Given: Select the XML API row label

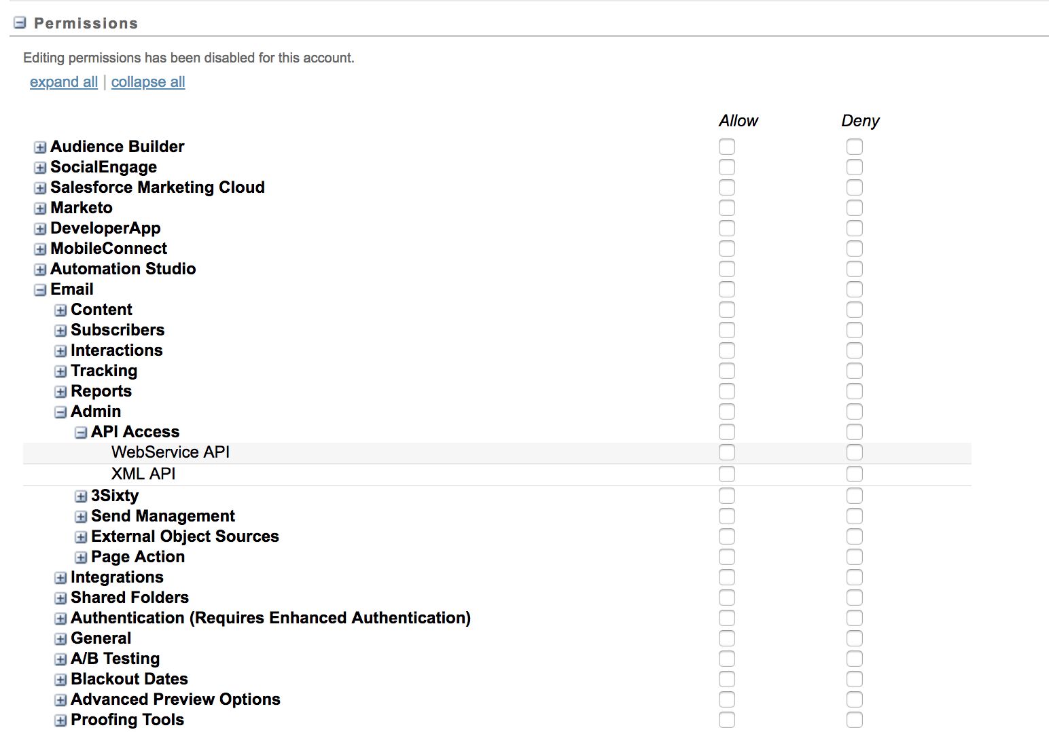Looking at the screenshot, I should pyautogui.click(x=143, y=474).
